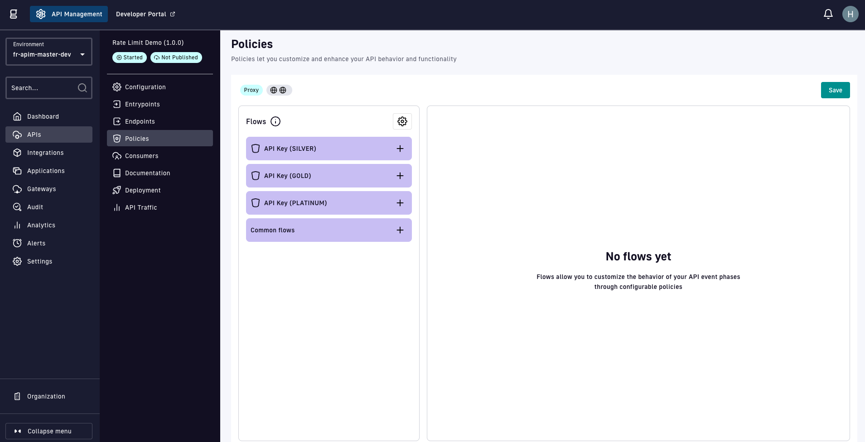This screenshot has width=865, height=442.
Task: Save the policies changes
Action: (835, 90)
